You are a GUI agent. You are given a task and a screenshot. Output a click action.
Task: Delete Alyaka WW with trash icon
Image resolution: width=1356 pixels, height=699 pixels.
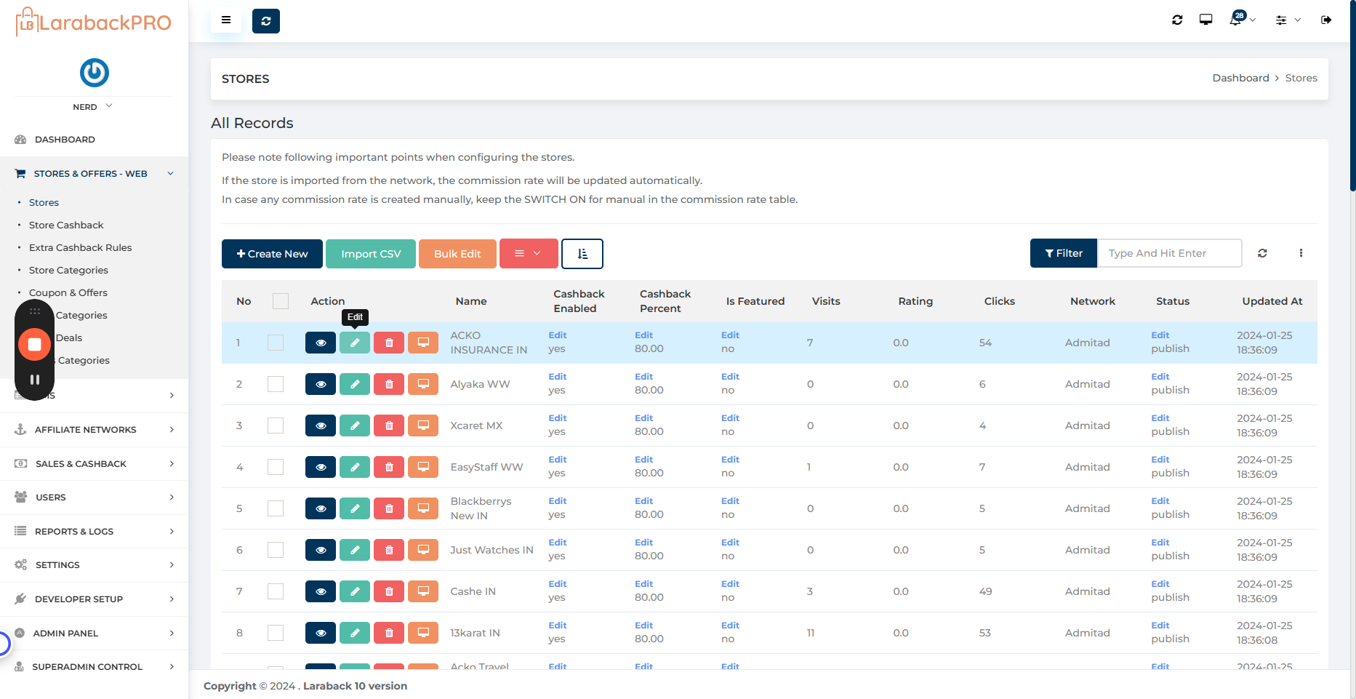tap(389, 384)
